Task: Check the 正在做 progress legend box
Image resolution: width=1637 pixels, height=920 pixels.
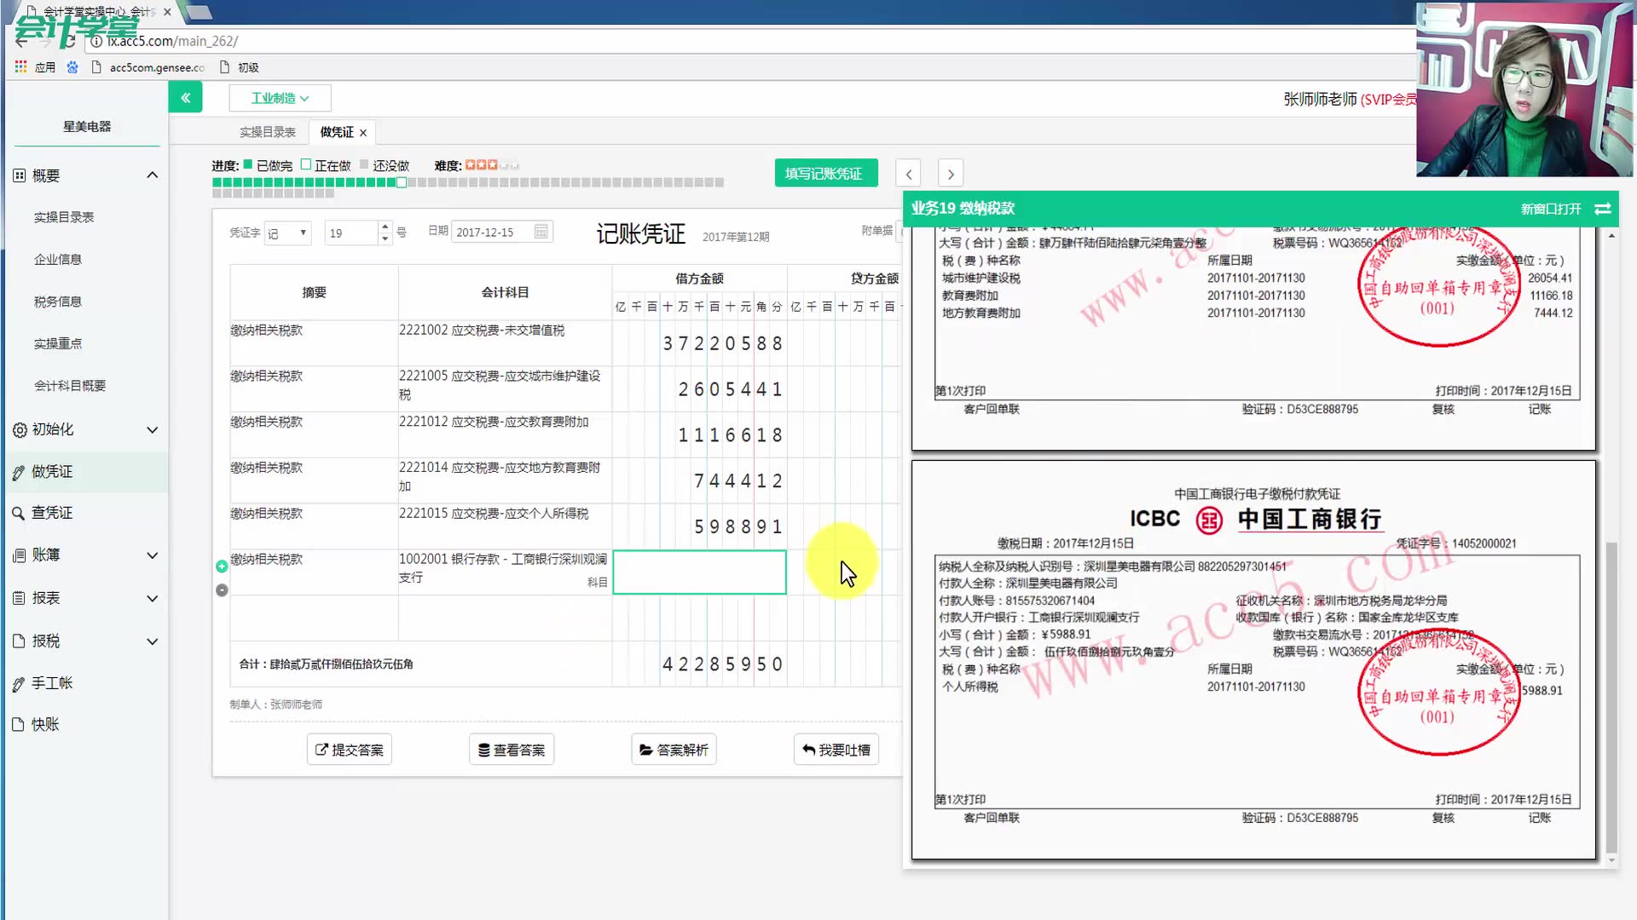Action: 307,164
